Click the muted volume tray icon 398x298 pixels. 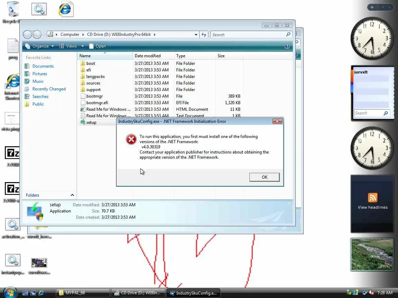pyautogui.click(x=372, y=293)
